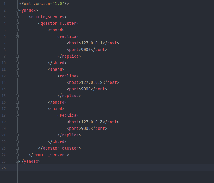Click fold end marker on line 10
214x183 pixels.
[x=17, y=63]
